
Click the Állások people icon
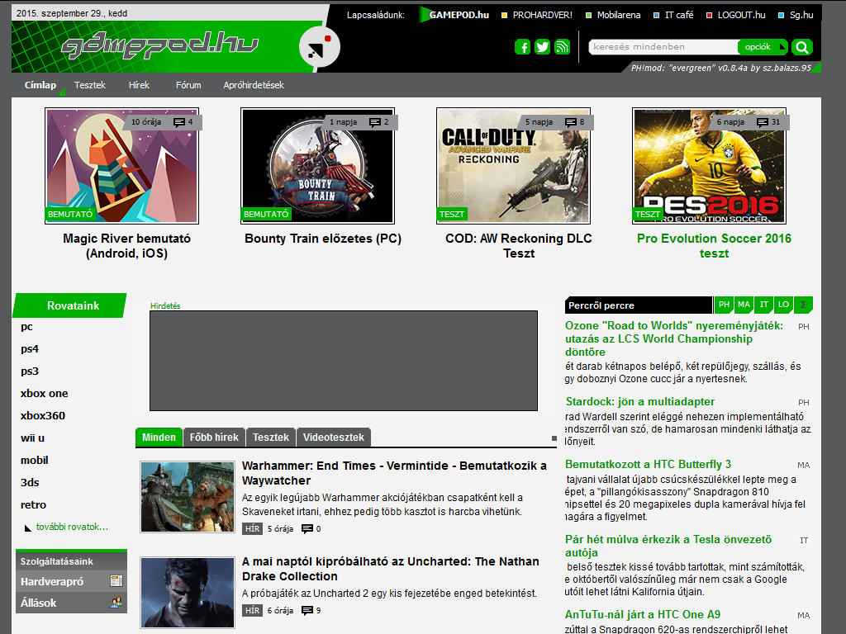(x=116, y=602)
